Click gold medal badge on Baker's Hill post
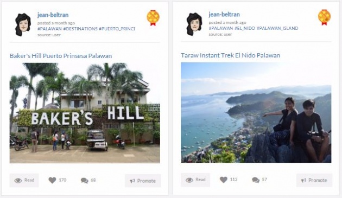The width and height of the screenshot is (342, 198). (x=153, y=18)
